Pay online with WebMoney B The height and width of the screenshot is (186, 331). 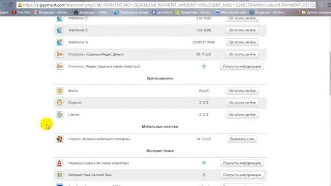click(x=242, y=42)
